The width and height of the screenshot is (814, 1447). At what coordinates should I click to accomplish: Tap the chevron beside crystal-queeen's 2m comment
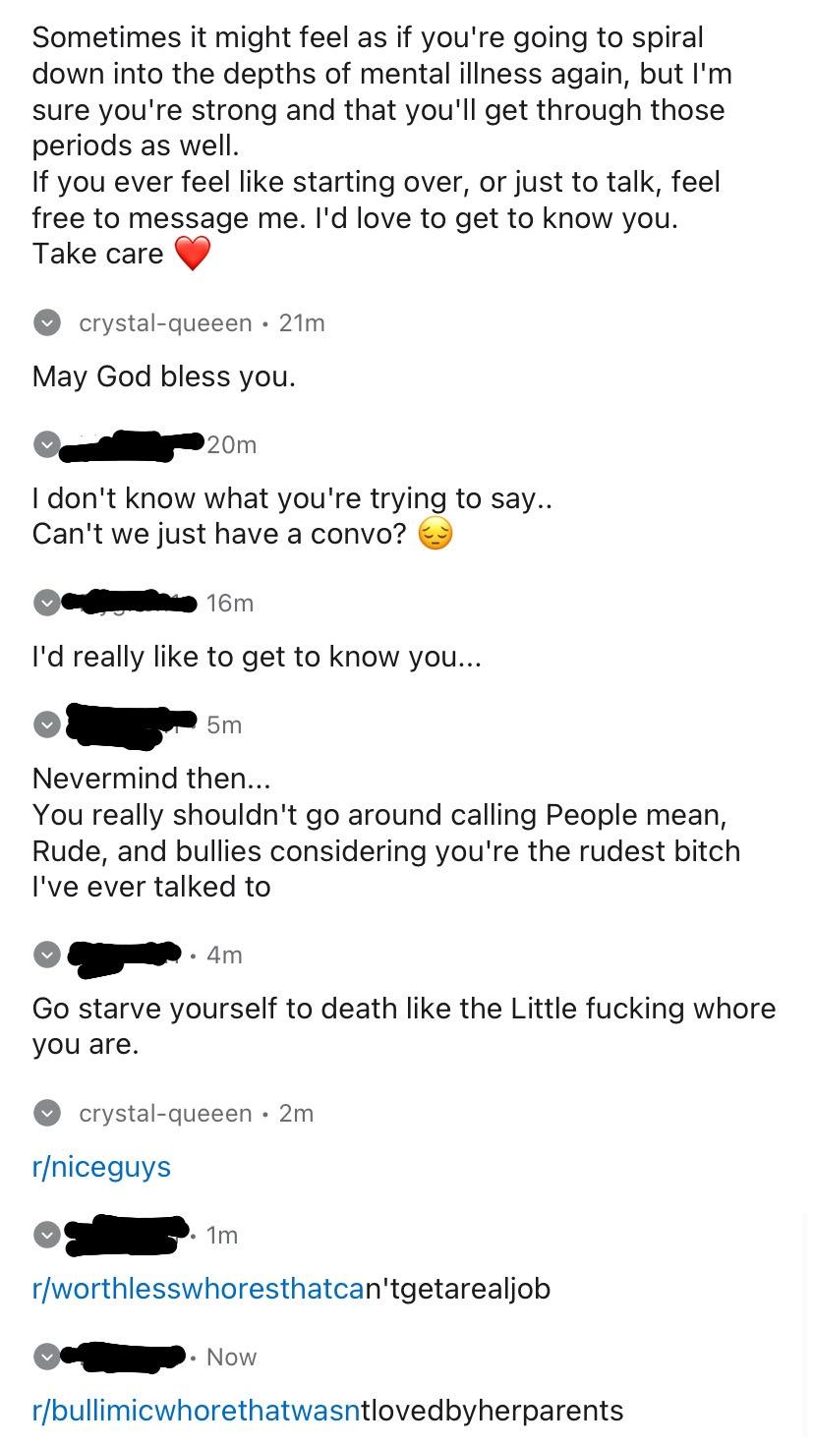tap(46, 1113)
